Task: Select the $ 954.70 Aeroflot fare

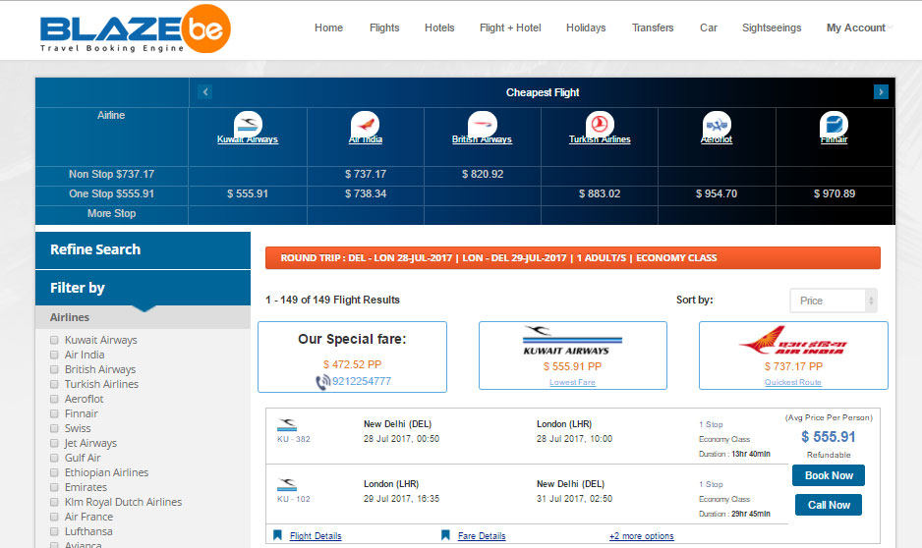Action: (x=717, y=193)
